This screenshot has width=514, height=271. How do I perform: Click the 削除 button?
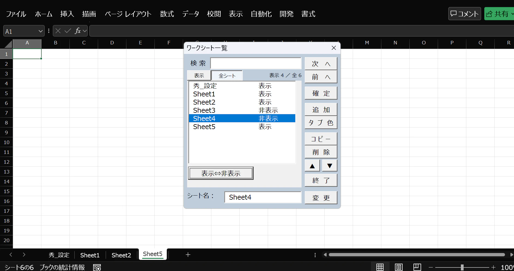coord(321,152)
